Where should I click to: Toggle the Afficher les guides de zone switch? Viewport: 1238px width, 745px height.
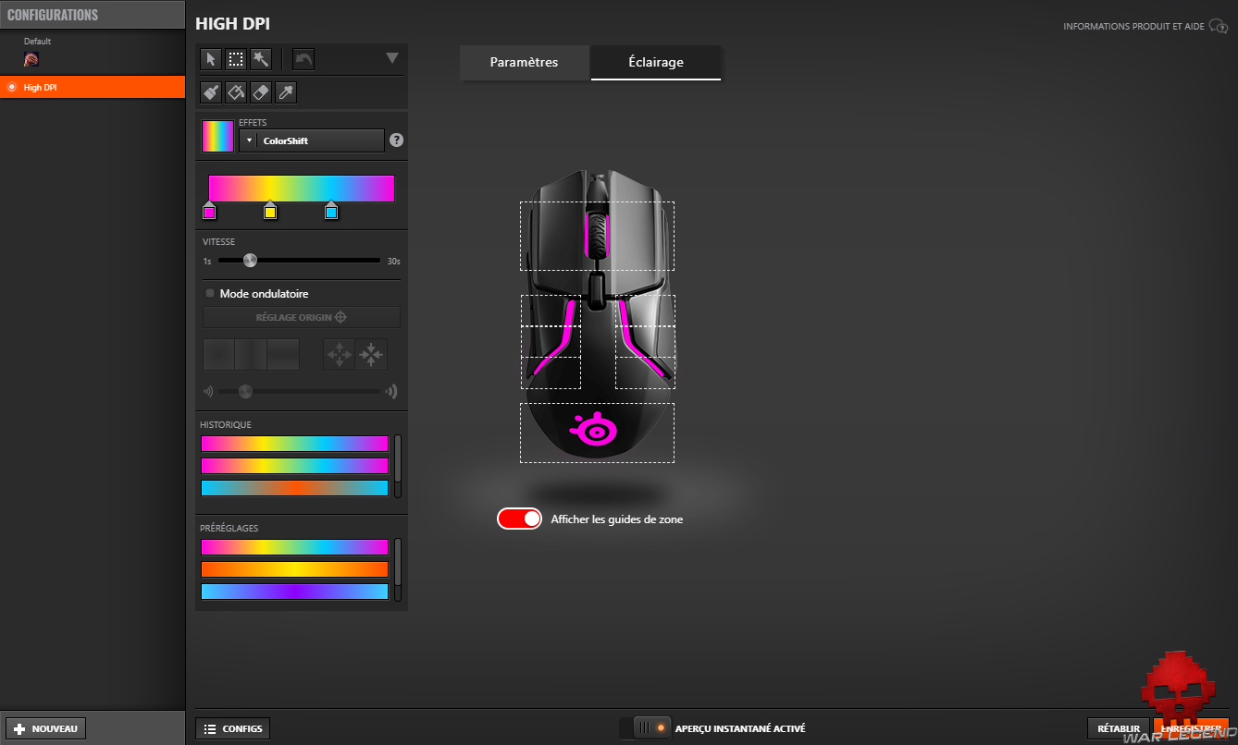(519, 519)
